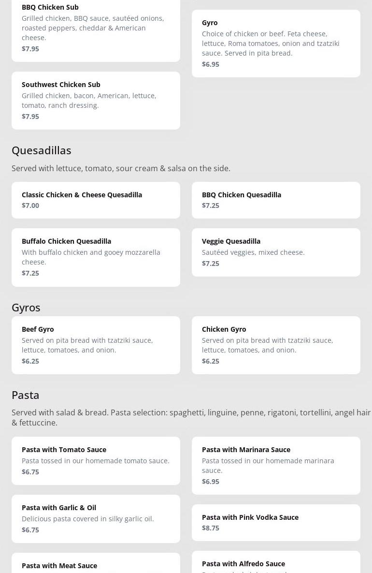Pick the Veggie Quesadilla menu item
The width and height of the screenshot is (372, 573).
coord(276,252)
